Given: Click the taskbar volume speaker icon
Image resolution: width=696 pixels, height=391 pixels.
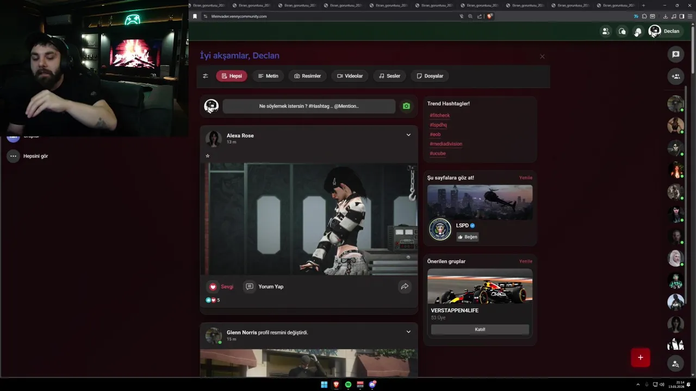Looking at the screenshot, I should tap(662, 384).
